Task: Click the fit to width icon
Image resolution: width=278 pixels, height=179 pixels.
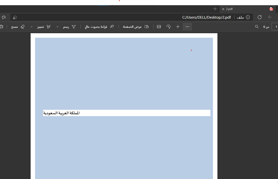Action: 159,27
